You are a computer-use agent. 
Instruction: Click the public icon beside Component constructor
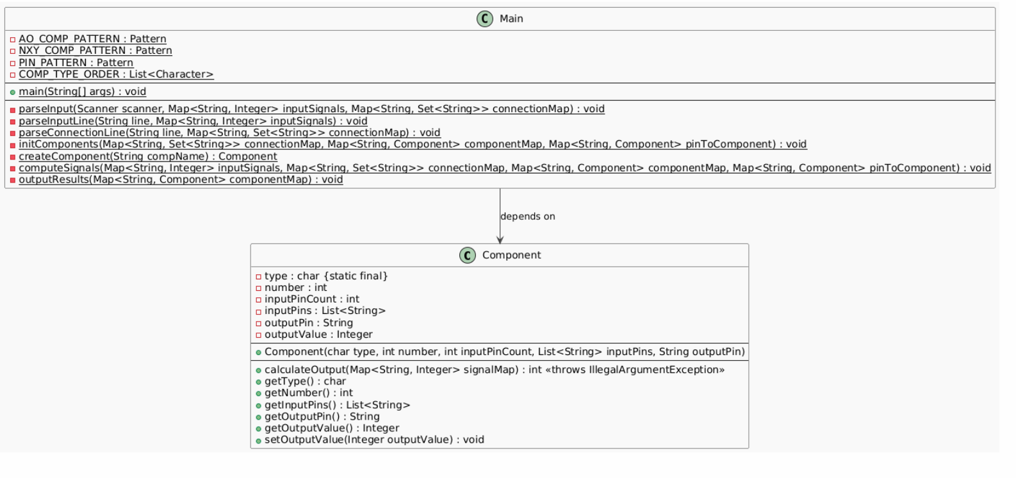(259, 352)
